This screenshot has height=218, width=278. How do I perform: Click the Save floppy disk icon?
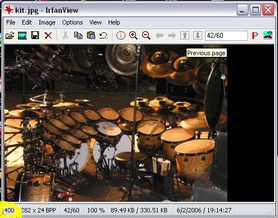click(35, 35)
